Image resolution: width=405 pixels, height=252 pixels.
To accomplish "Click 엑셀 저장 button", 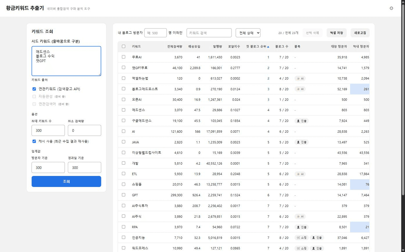I will (x=336, y=33).
